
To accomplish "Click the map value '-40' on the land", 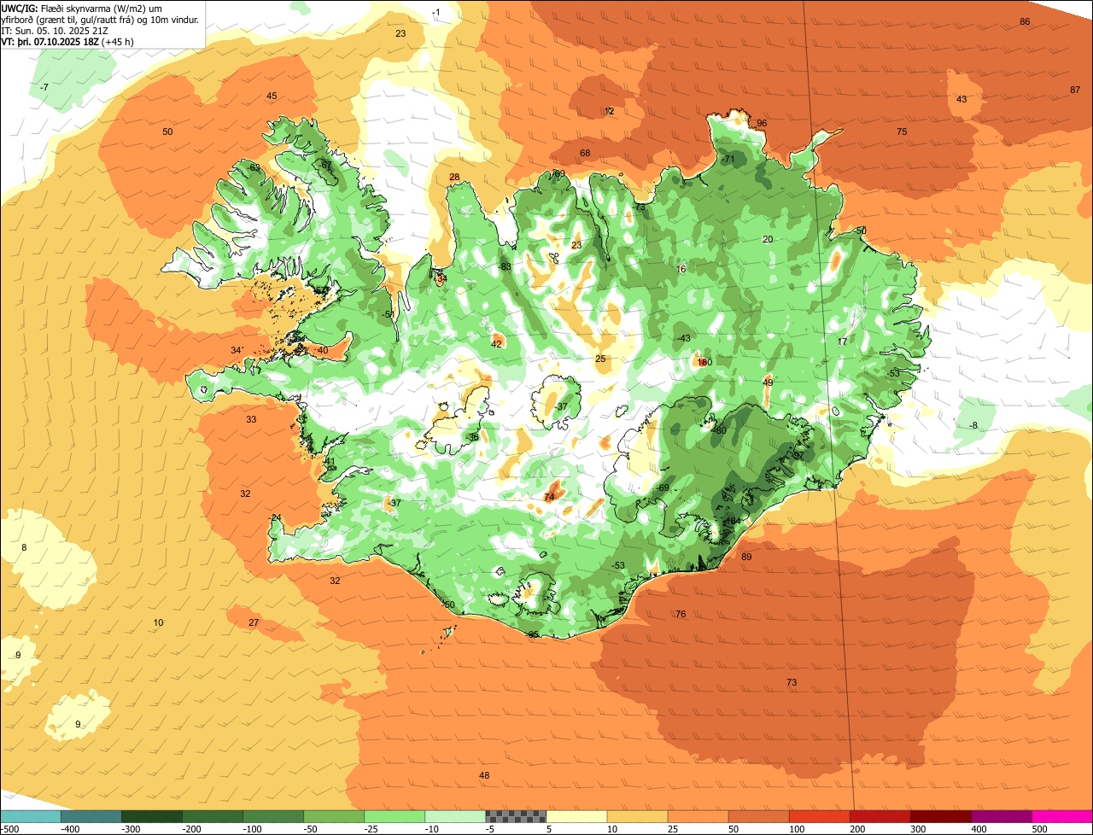I will click(320, 351).
